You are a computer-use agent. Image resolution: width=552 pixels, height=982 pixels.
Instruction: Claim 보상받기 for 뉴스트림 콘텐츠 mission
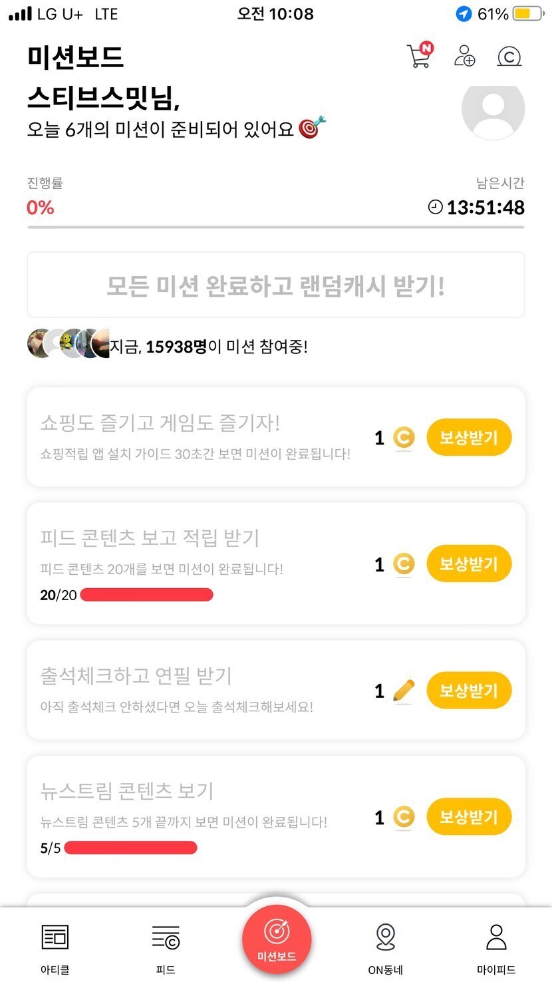[468, 817]
